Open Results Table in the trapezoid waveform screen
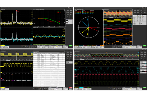 [x=142, y=57]
